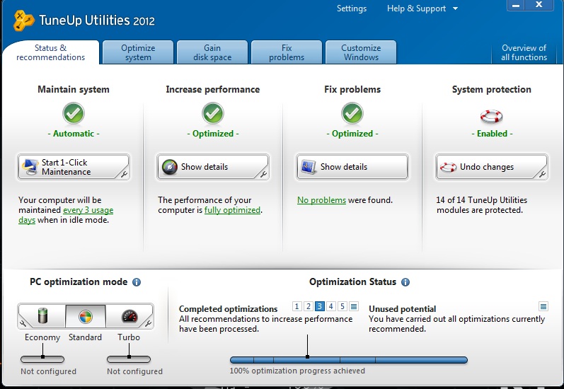Switch to the Customize Windows tab

(361, 52)
